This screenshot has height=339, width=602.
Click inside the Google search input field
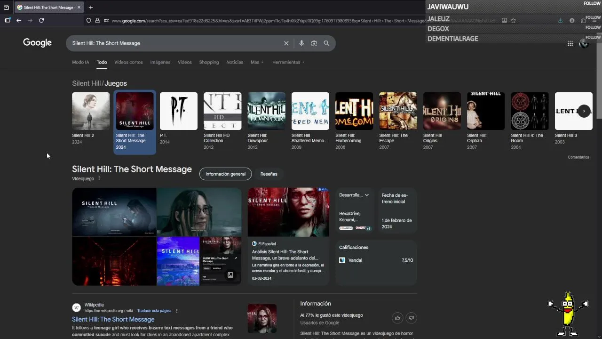coord(174,43)
